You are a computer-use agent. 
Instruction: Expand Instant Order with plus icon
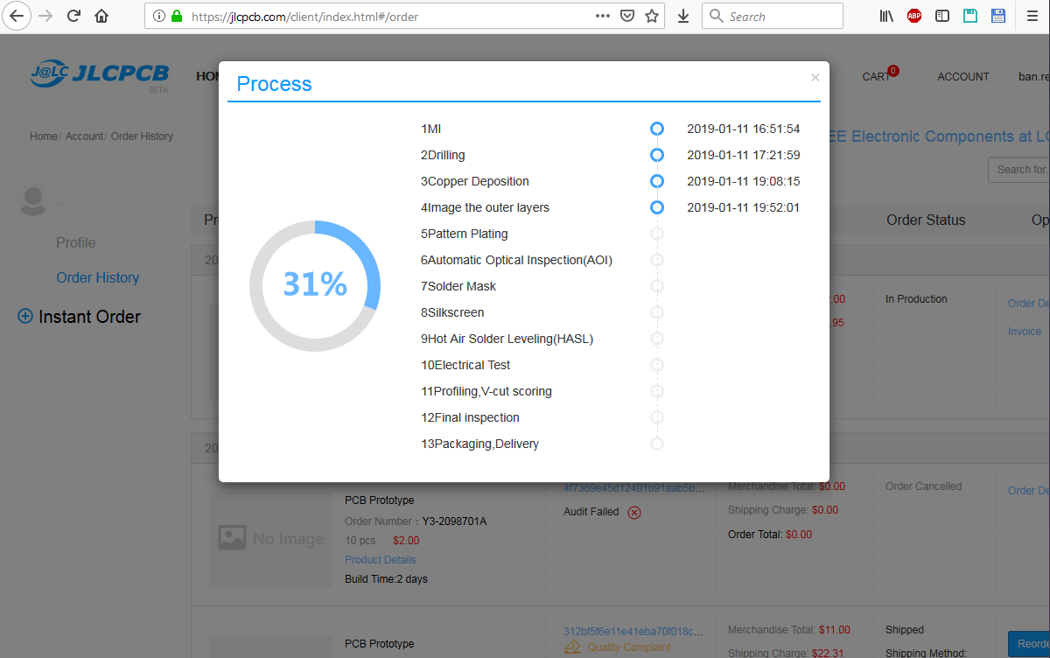click(x=25, y=317)
